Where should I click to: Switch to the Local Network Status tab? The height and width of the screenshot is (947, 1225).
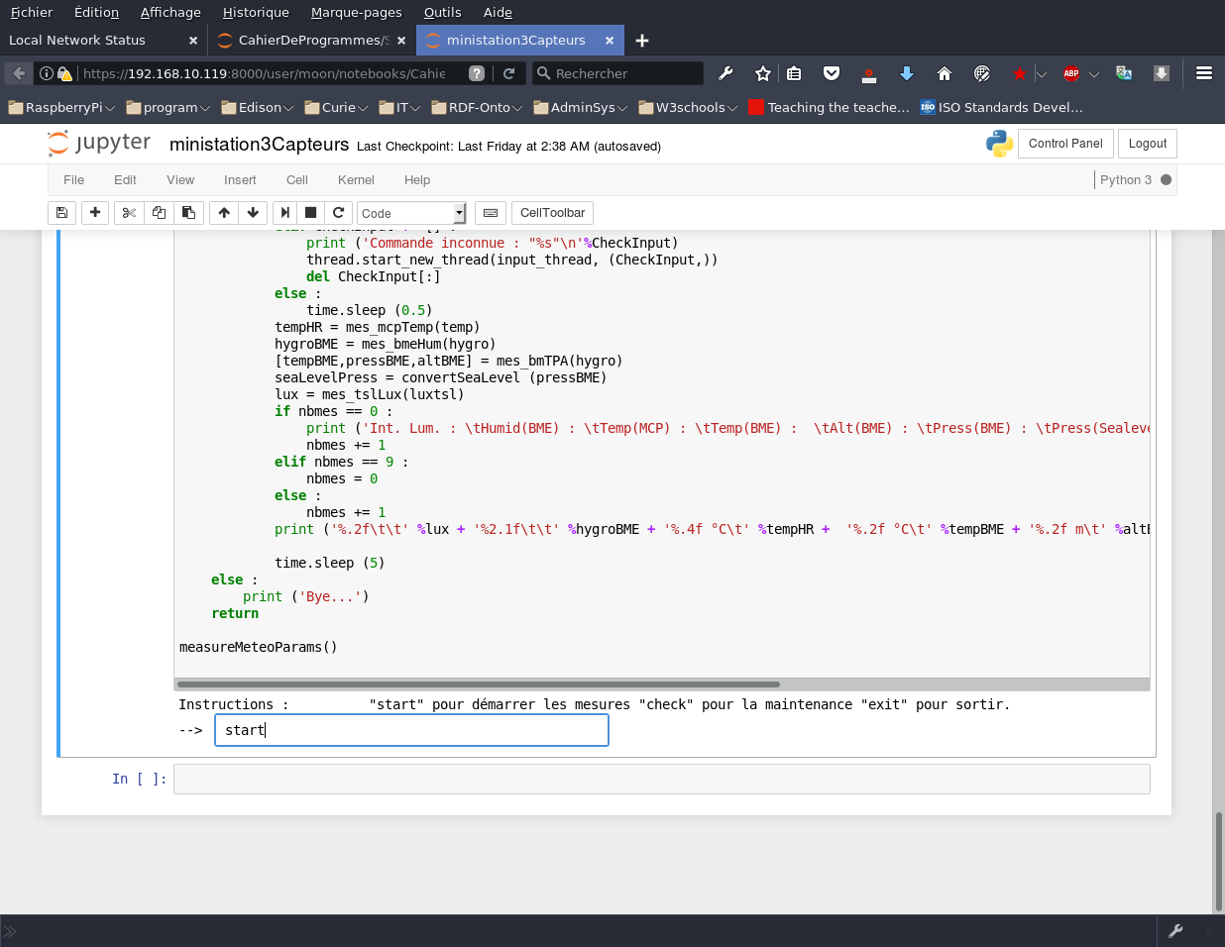pyautogui.click(x=77, y=41)
